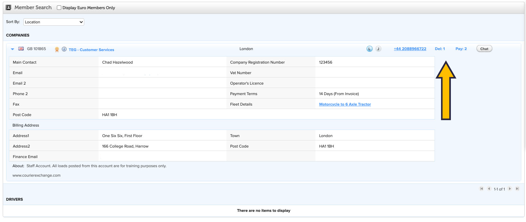Collapse the TEG company details row
Image resolution: width=526 pixels, height=222 pixels.
(13, 49)
